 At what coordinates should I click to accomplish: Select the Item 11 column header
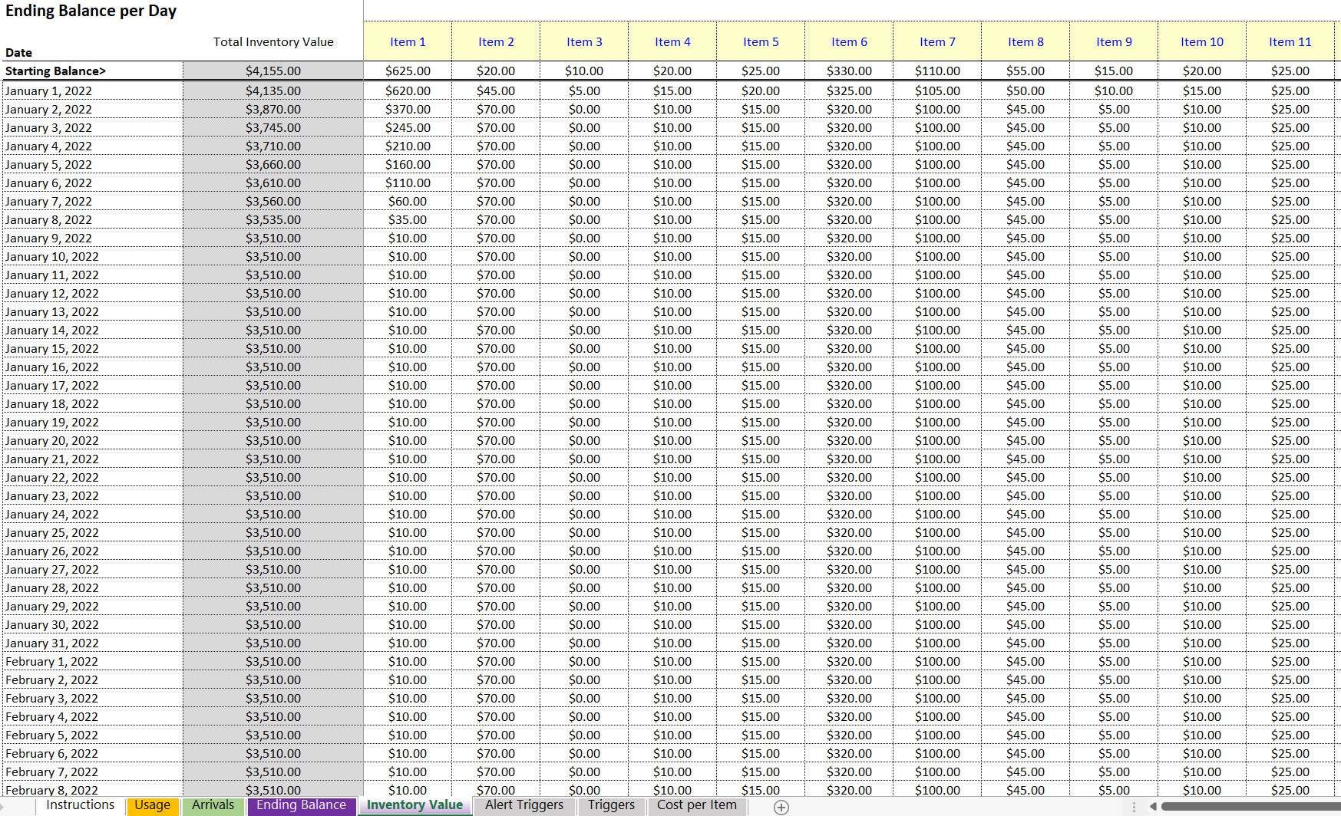tap(1290, 41)
